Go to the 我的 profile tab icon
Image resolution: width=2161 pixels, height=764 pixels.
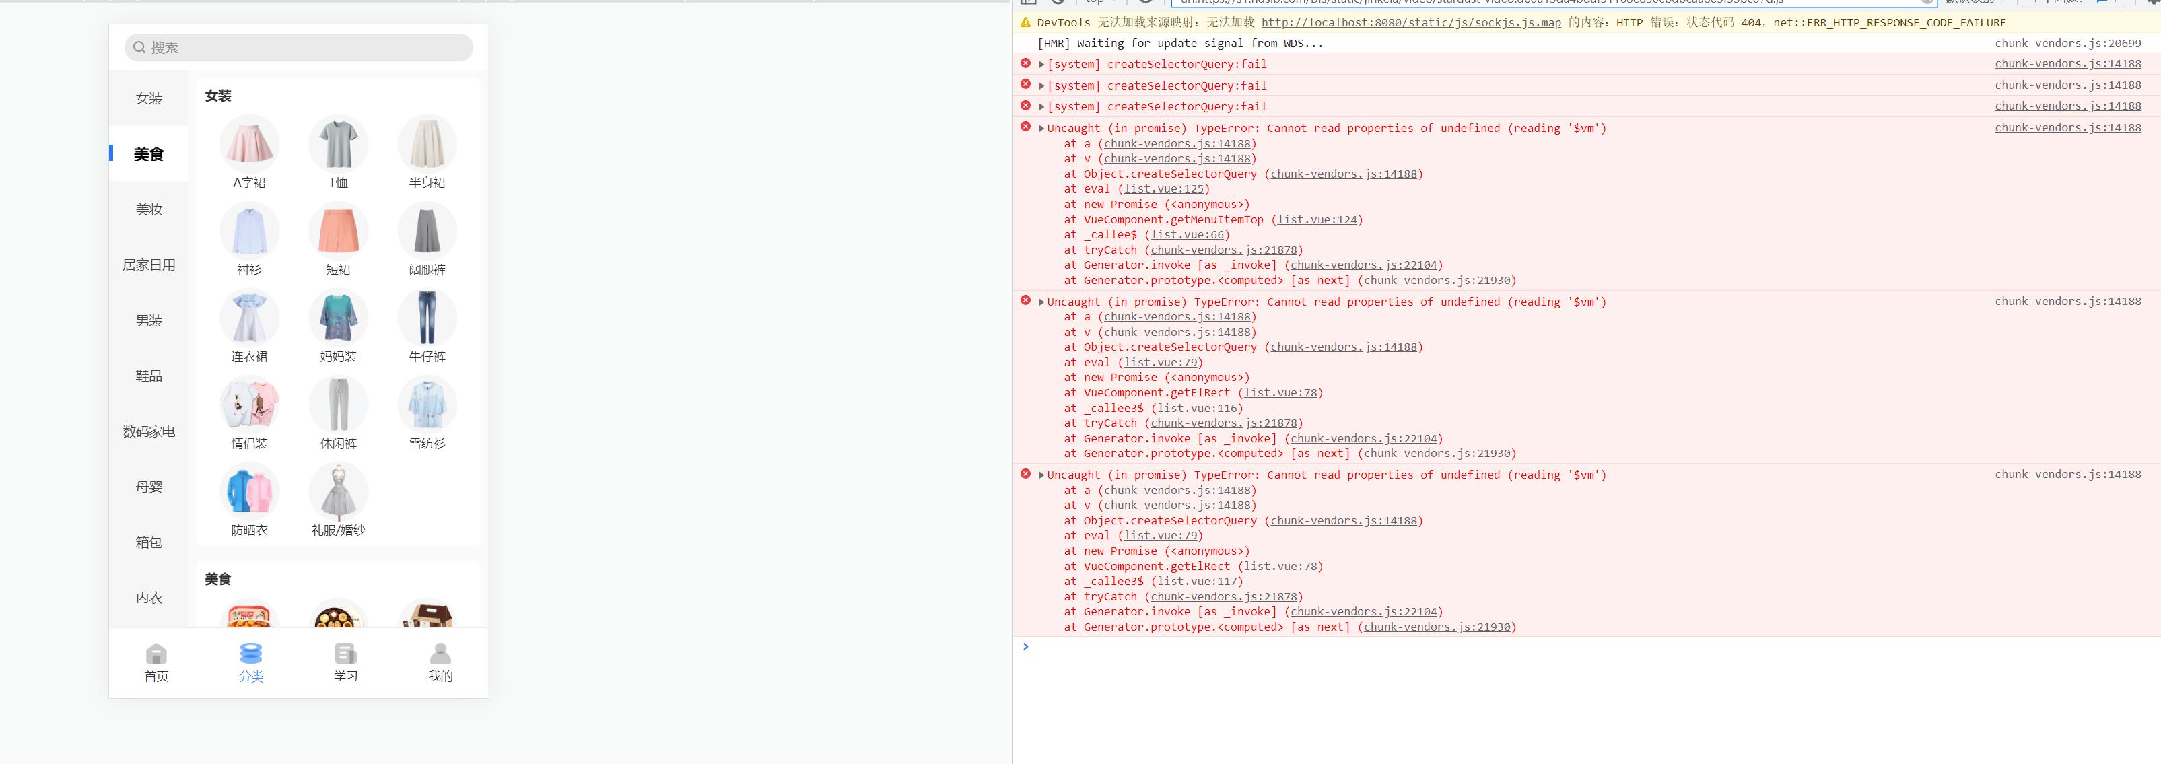point(440,654)
